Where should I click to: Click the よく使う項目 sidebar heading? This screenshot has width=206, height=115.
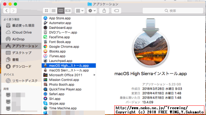tap(11, 19)
